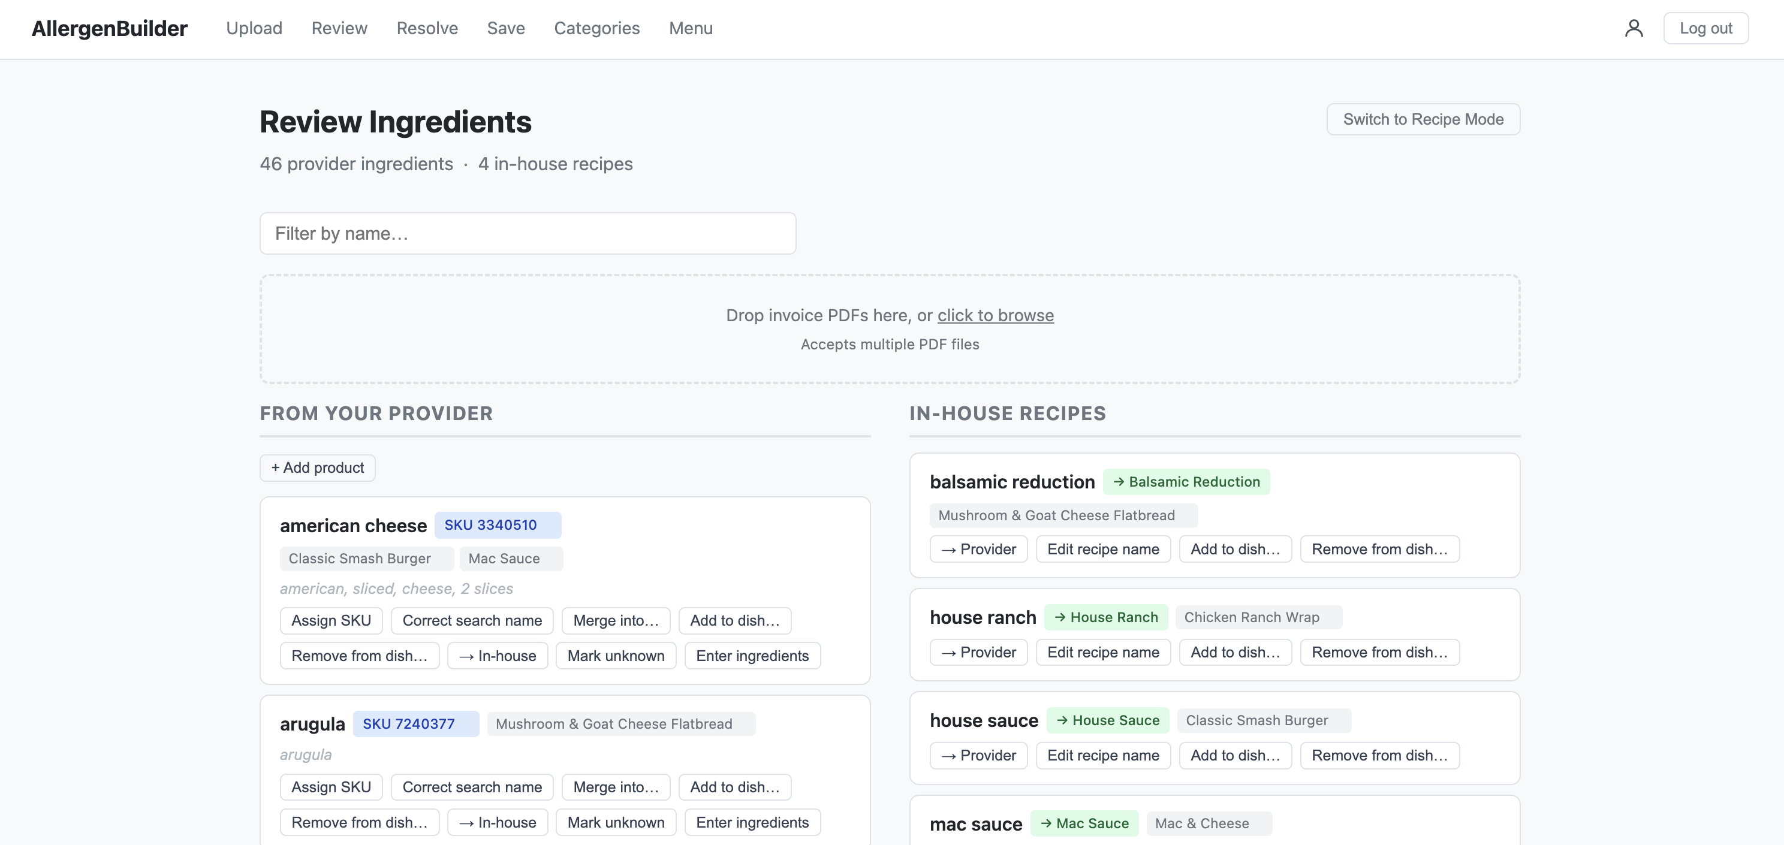This screenshot has width=1784, height=845.
Task: Click the Mac & Cheese tag
Action: coord(1210,823)
